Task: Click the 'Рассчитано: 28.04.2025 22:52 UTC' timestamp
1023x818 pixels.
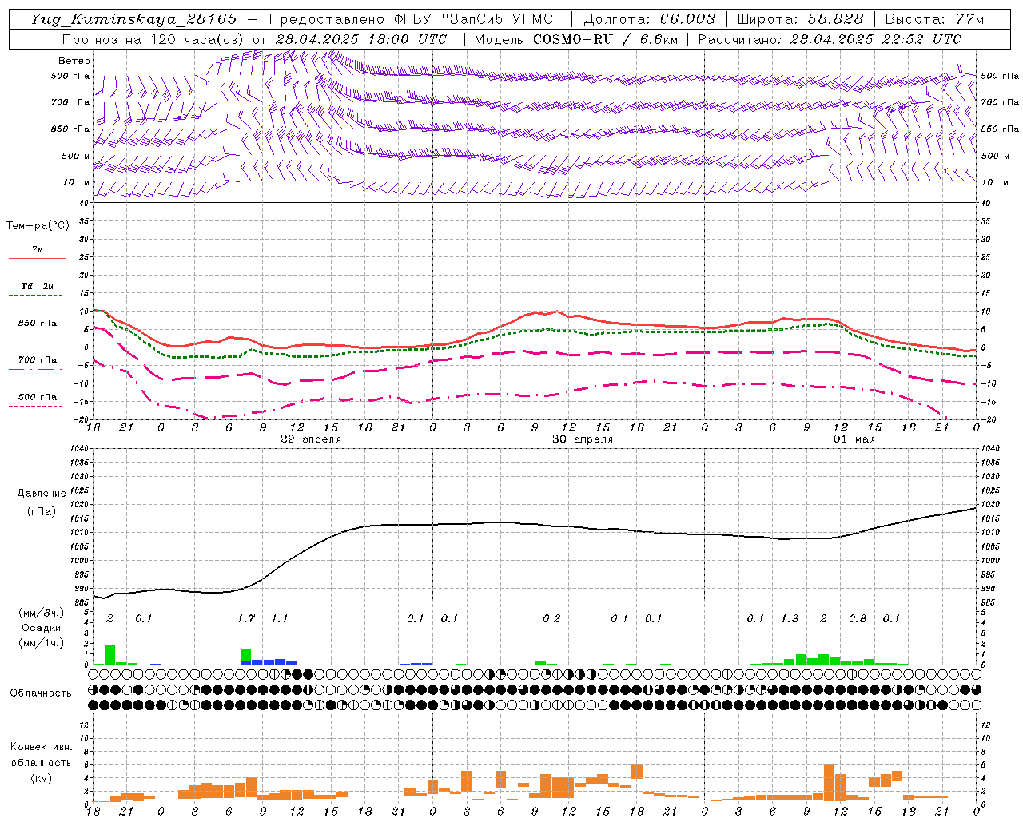Action: pyautogui.click(x=830, y=39)
